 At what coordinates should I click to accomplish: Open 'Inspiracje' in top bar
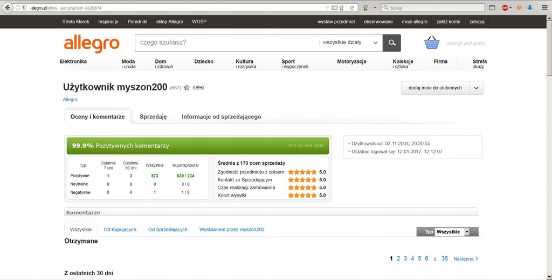click(108, 22)
